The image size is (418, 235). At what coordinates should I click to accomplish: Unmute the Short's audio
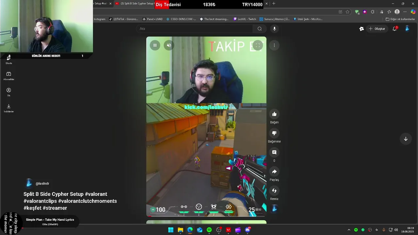[169, 45]
